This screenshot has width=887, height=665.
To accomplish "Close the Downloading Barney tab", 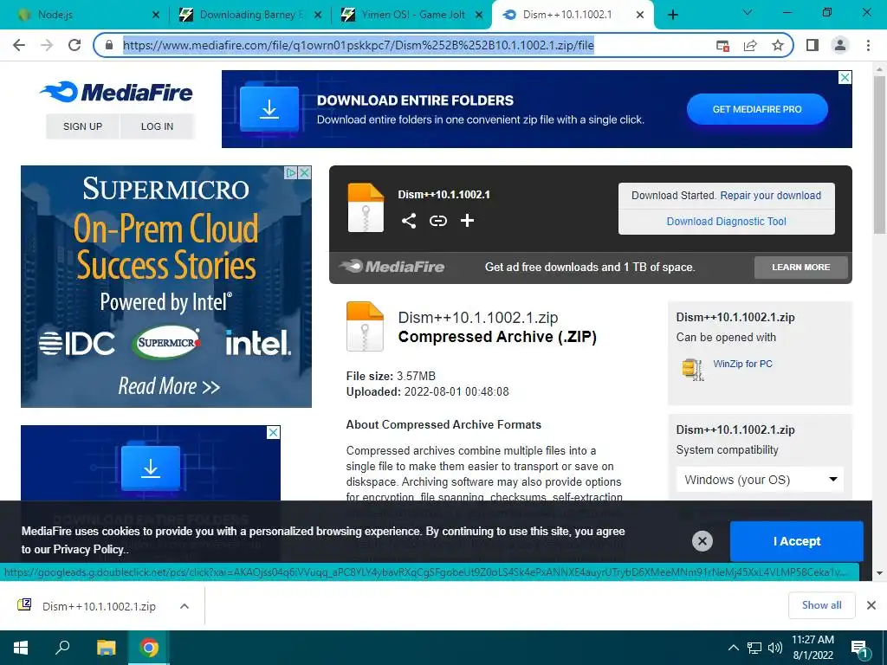I will [x=318, y=16].
